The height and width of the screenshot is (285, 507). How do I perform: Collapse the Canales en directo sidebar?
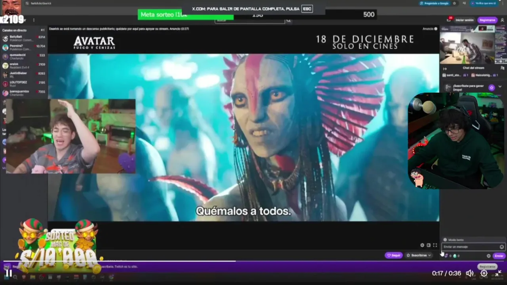[x=42, y=30]
